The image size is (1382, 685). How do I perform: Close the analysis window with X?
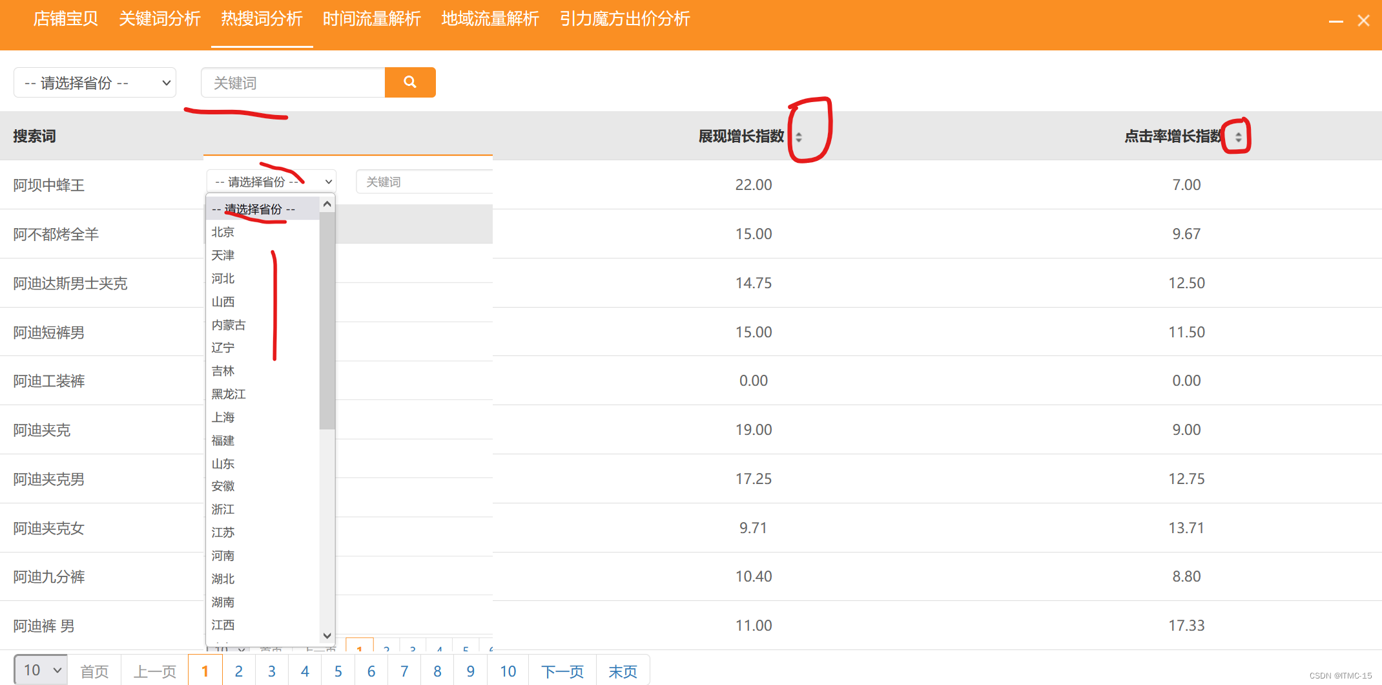(x=1363, y=21)
